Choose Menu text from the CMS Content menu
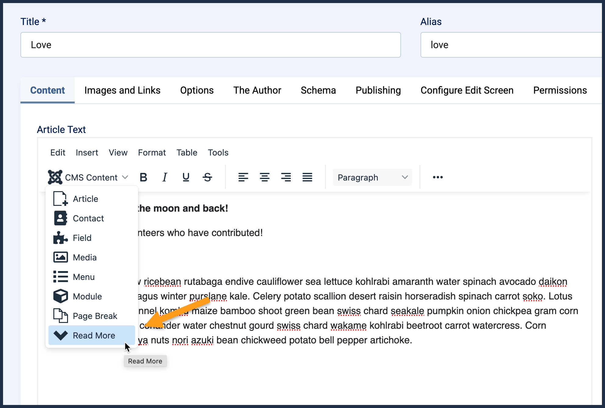The width and height of the screenshot is (605, 408). (84, 277)
